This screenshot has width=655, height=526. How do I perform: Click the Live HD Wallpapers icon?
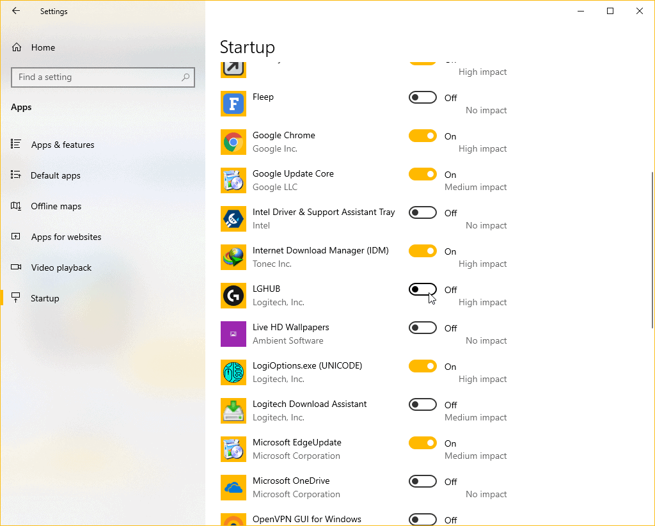pyautogui.click(x=233, y=334)
